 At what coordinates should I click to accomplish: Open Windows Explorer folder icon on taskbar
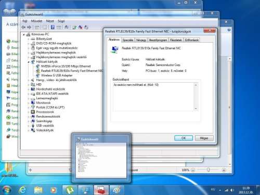[x=38, y=190]
